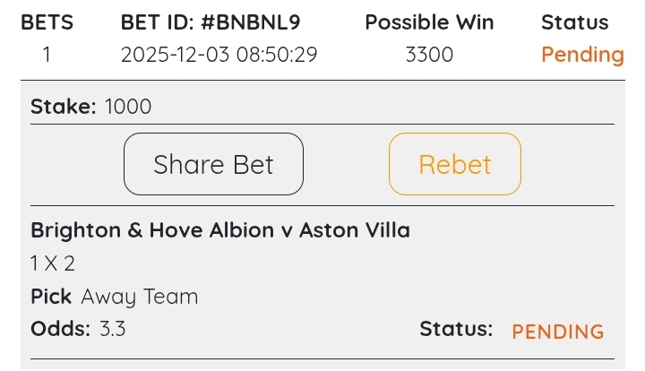This screenshot has width=645, height=371.
Task: Open the orange Pending status in top row
Action: tap(582, 55)
